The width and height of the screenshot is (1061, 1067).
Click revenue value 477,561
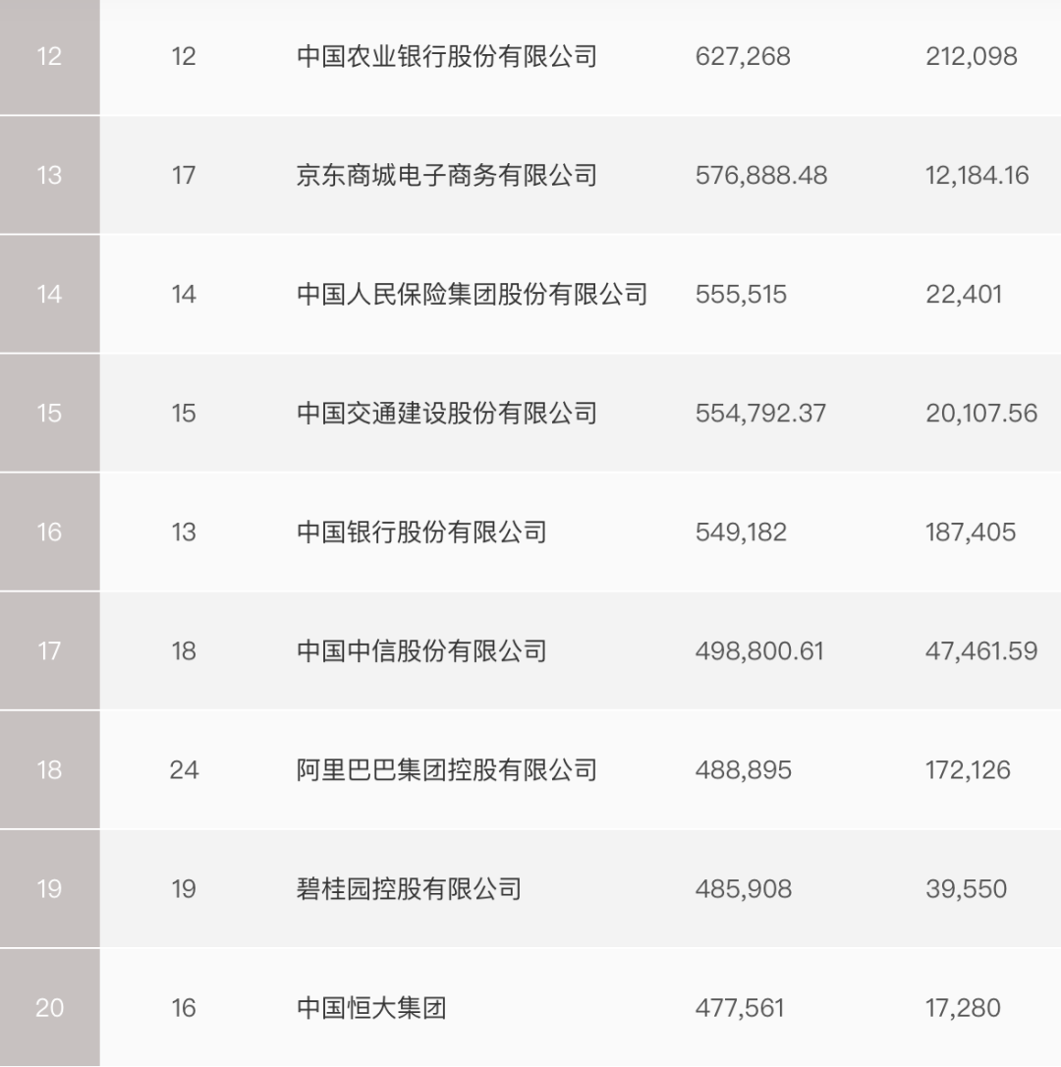[740, 1008]
